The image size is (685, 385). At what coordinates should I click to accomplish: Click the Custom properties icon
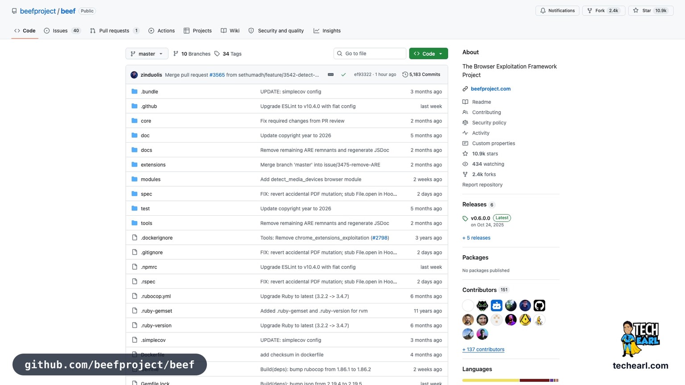point(465,143)
